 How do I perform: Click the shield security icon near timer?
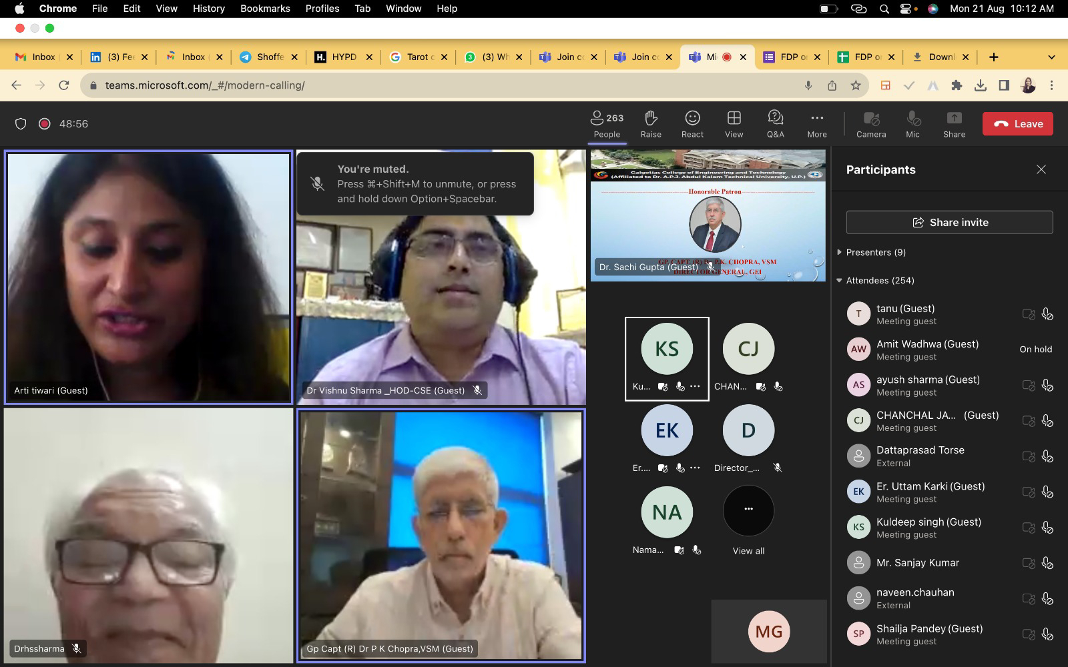point(21,124)
